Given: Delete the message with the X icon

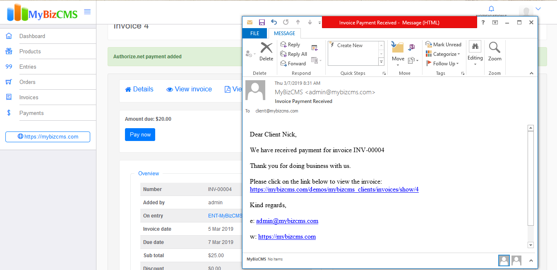Looking at the screenshot, I should pos(266,52).
